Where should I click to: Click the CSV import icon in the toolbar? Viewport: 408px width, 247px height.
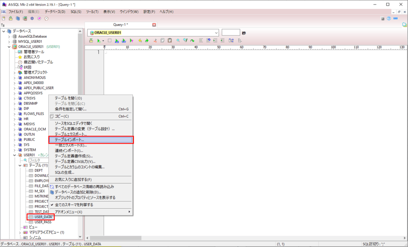tap(124, 40)
